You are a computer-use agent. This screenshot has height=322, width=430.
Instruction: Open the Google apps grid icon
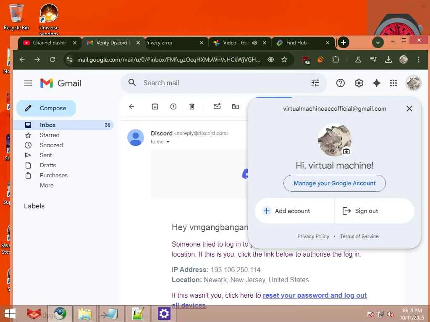[393, 83]
